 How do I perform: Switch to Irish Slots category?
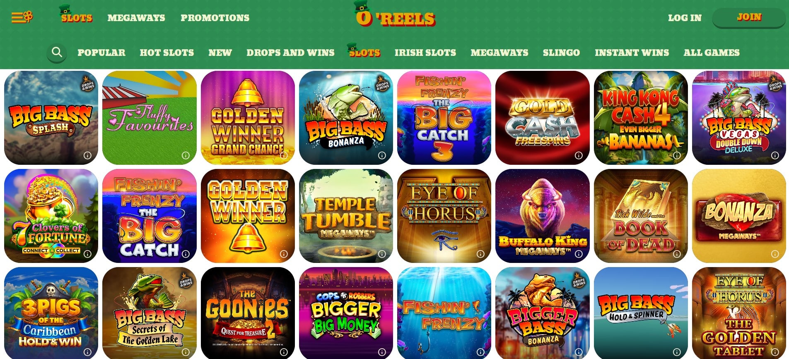(425, 53)
